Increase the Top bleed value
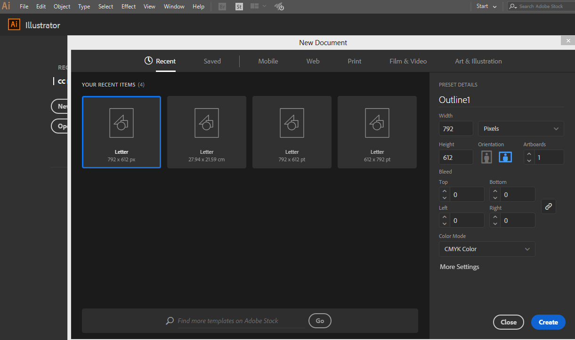575x340 pixels. pos(445,191)
